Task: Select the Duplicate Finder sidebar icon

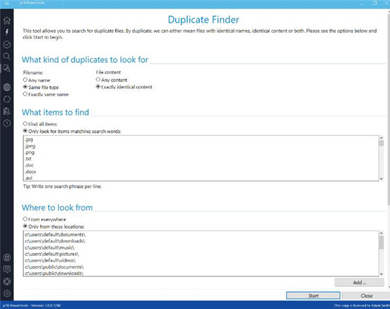Action: 6,68
